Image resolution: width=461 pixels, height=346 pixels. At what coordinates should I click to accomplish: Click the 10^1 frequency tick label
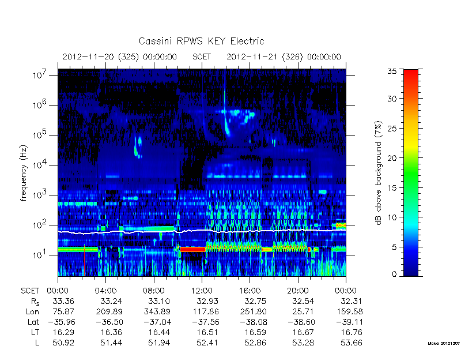(x=40, y=254)
